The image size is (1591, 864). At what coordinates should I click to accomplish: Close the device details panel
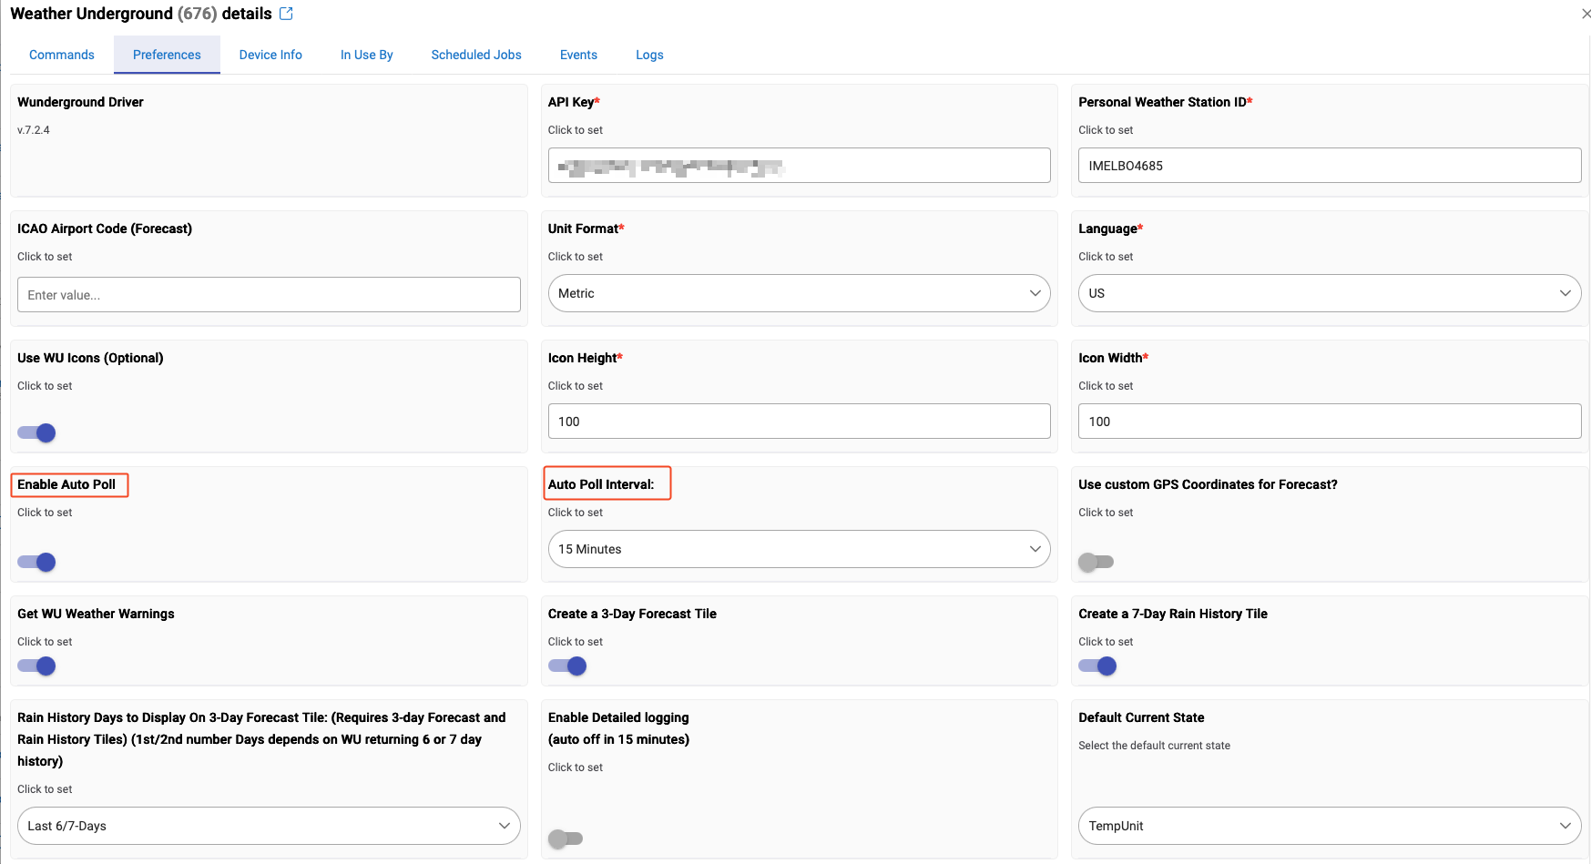[1586, 14]
